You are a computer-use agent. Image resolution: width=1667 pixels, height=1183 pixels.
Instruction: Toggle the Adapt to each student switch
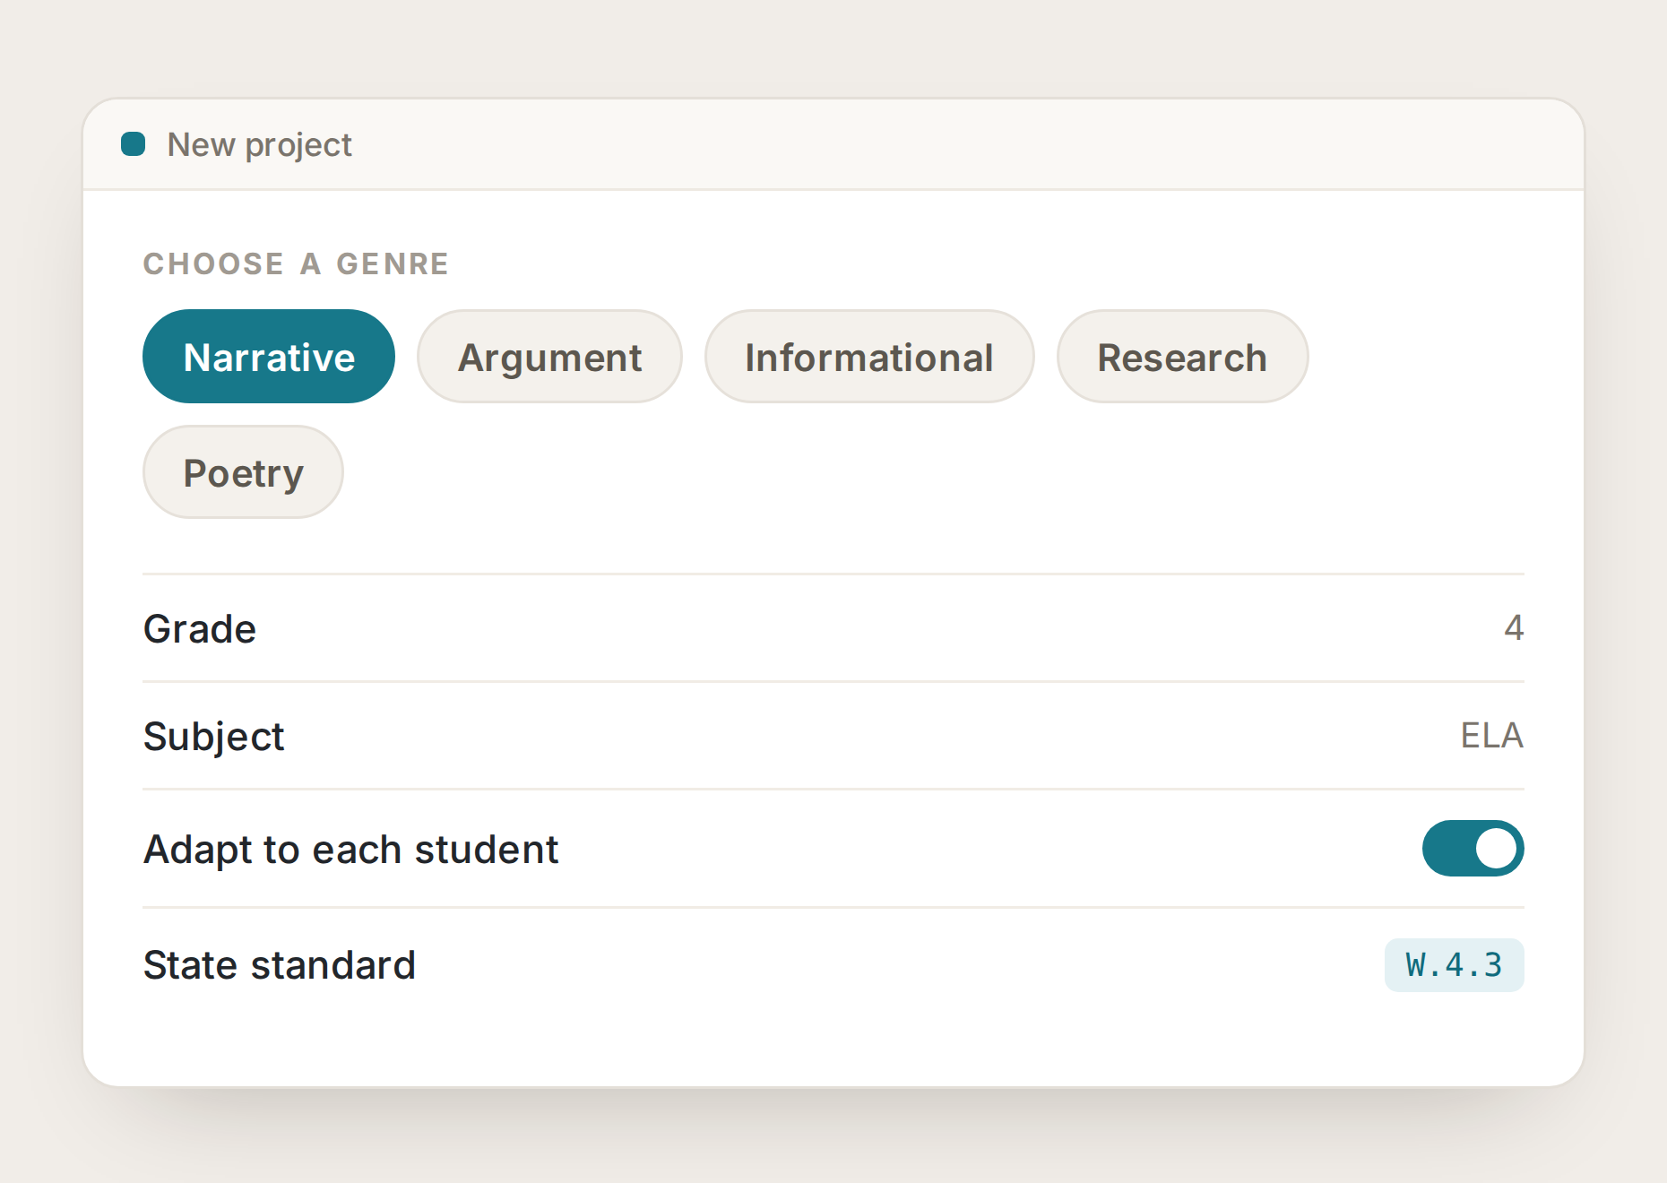pyautogui.click(x=1473, y=848)
